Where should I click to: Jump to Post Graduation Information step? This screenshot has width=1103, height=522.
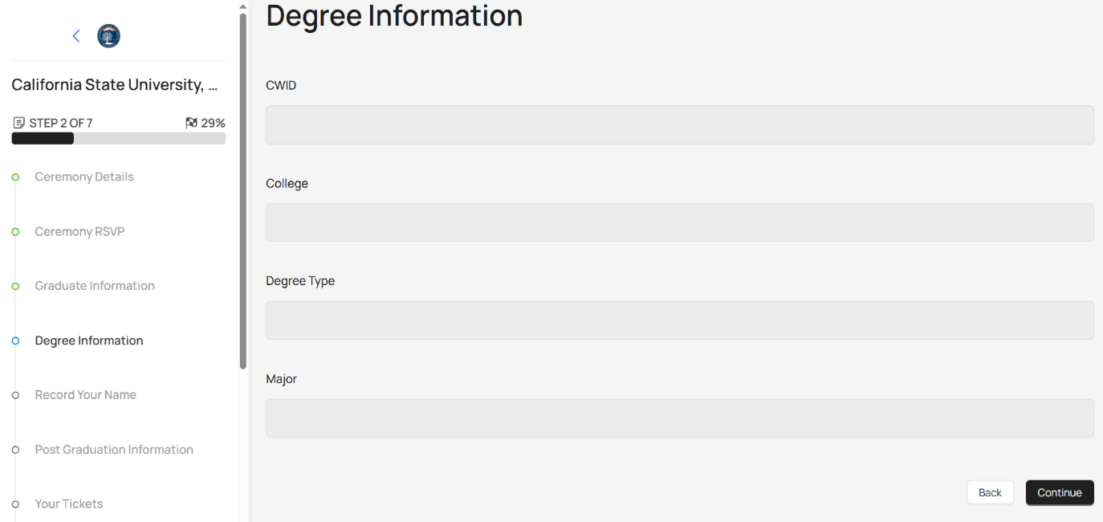coord(114,450)
